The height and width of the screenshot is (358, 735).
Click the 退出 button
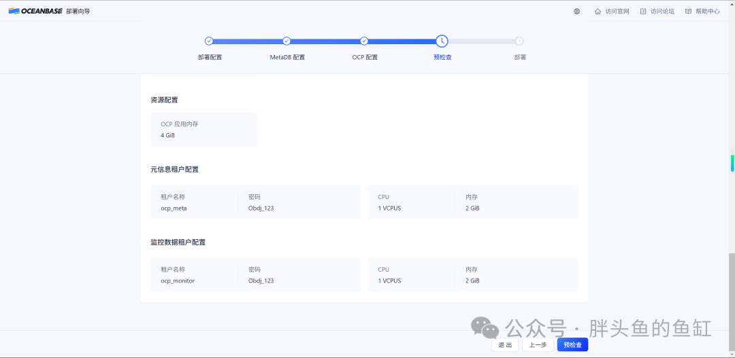pos(505,345)
